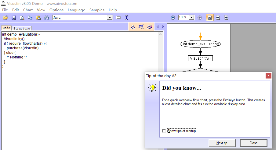This screenshot has height=150, width=276.
Task: Open the File menu
Action: coord(5,10)
